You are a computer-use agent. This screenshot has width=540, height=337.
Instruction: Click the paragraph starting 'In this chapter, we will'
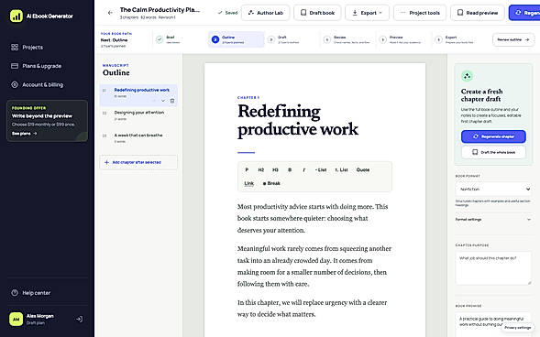coord(313,309)
